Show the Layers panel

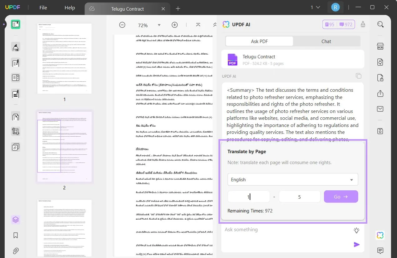[16, 220]
